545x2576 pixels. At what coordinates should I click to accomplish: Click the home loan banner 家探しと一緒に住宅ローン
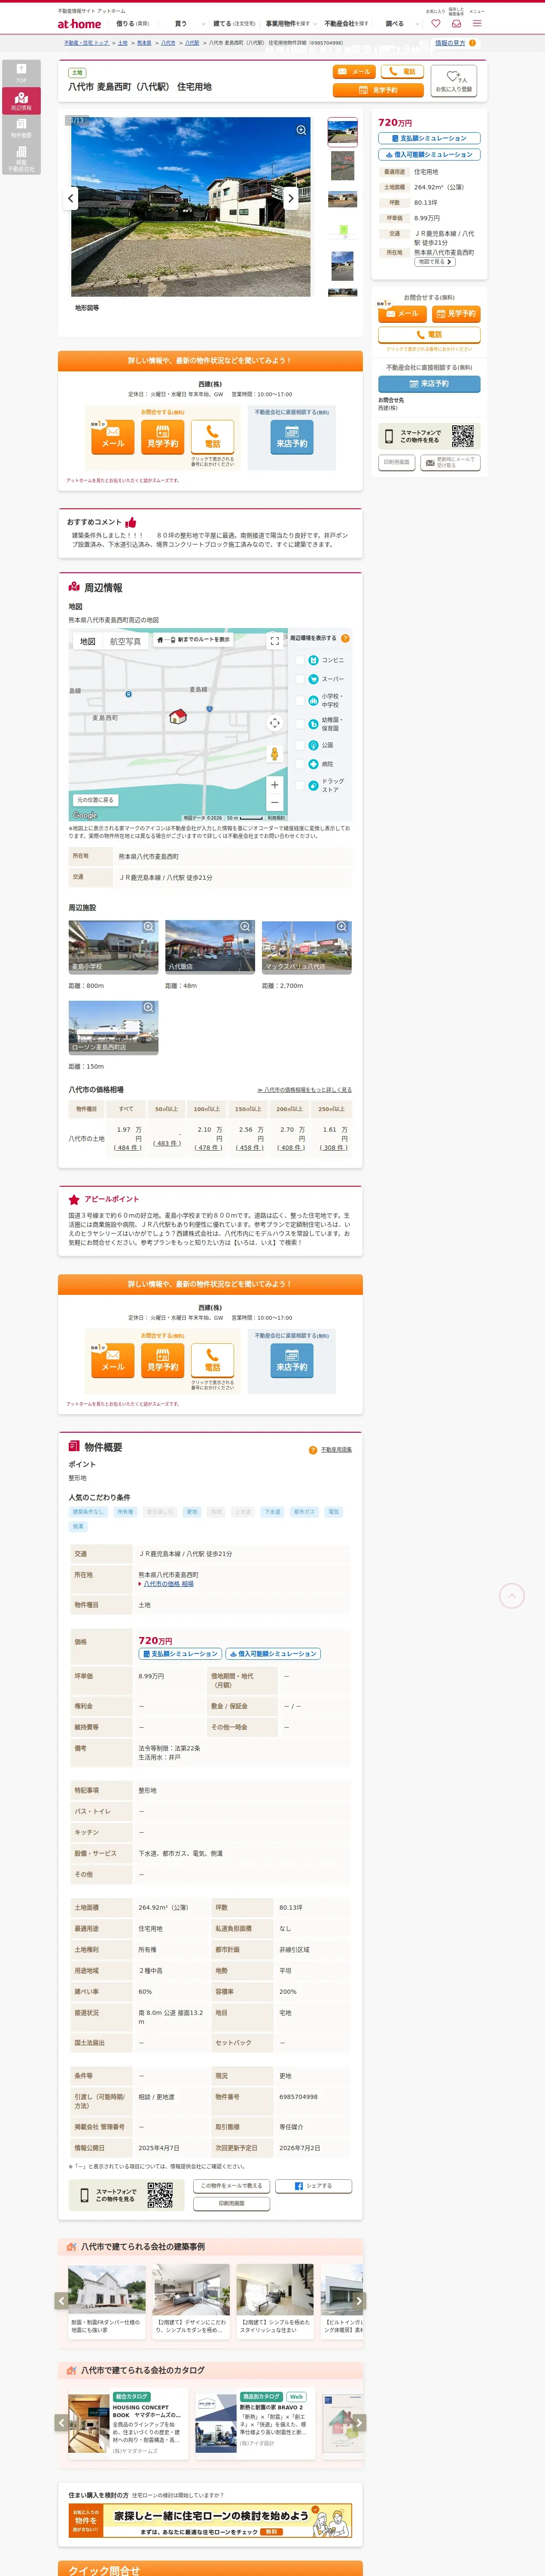tap(210, 2520)
